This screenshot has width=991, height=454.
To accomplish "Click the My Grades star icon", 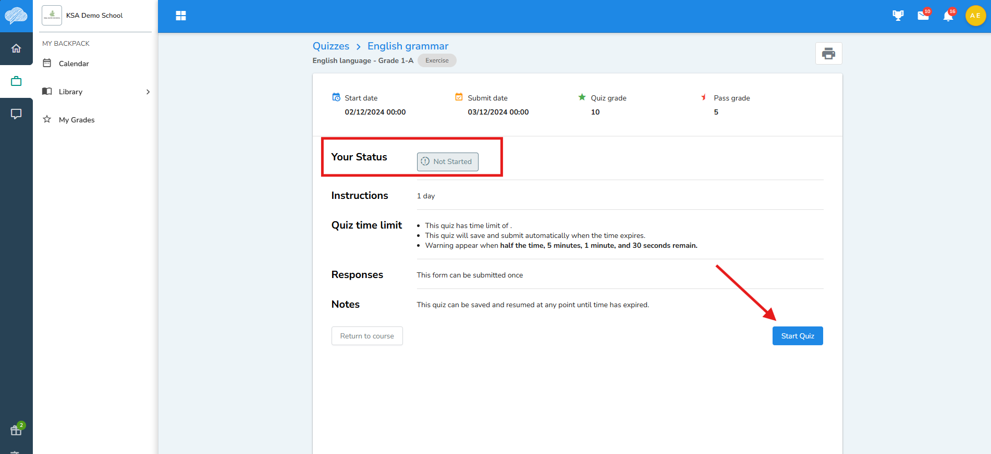I will pyautogui.click(x=47, y=119).
